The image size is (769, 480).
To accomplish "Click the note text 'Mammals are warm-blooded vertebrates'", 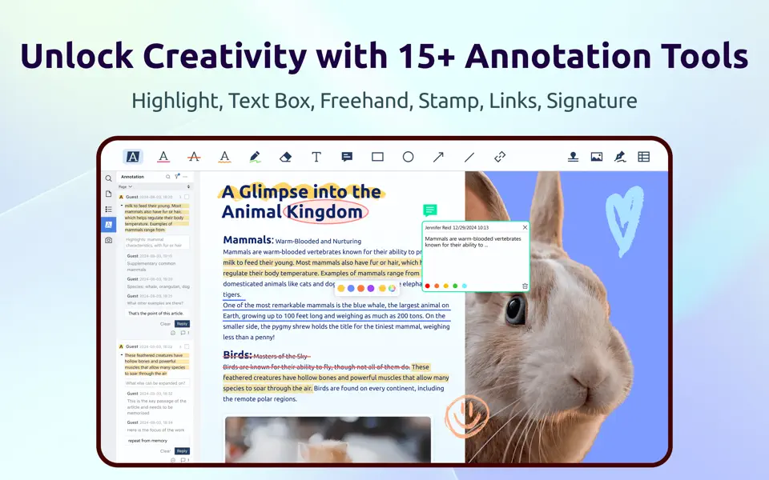I will [473, 238].
